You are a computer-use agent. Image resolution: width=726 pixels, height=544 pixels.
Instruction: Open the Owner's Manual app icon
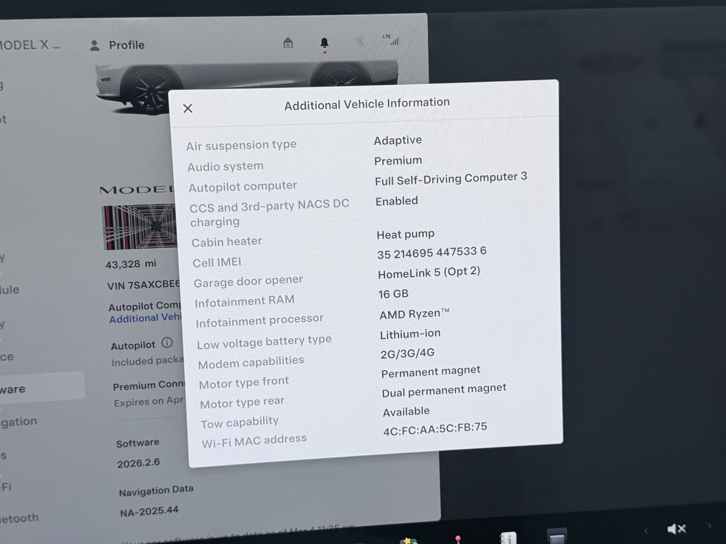pyautogui.click(x=508, y=539)
